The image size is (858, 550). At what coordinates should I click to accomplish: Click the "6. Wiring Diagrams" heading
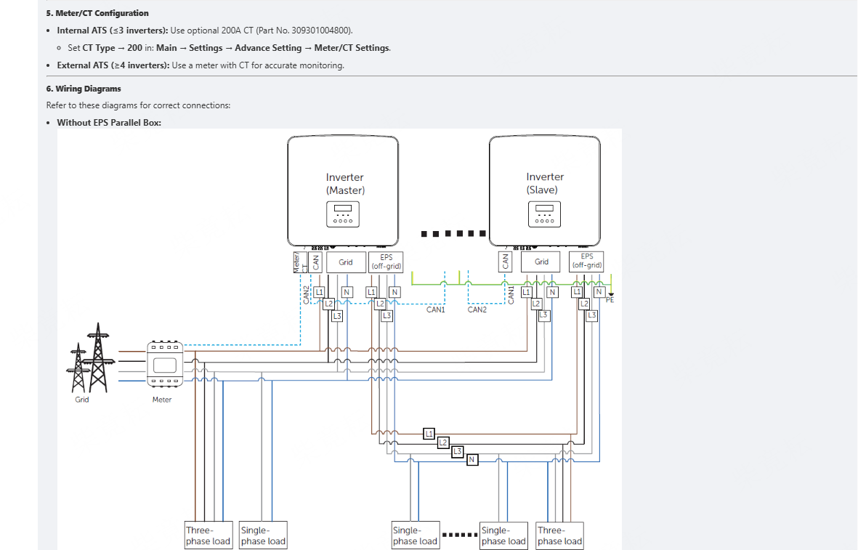coord(84,89)
